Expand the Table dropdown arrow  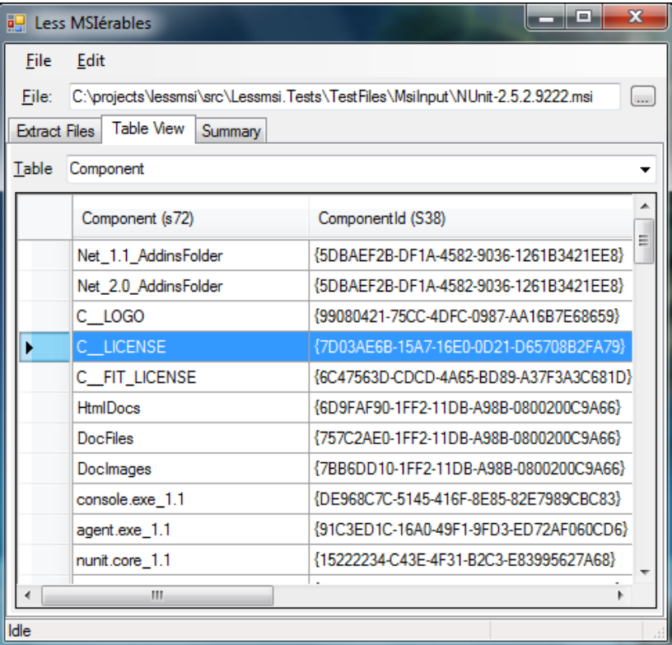(646, 169)
